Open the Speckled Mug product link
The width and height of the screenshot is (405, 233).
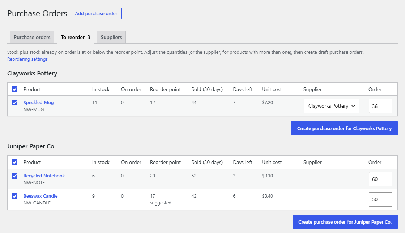tap(38, 103)
